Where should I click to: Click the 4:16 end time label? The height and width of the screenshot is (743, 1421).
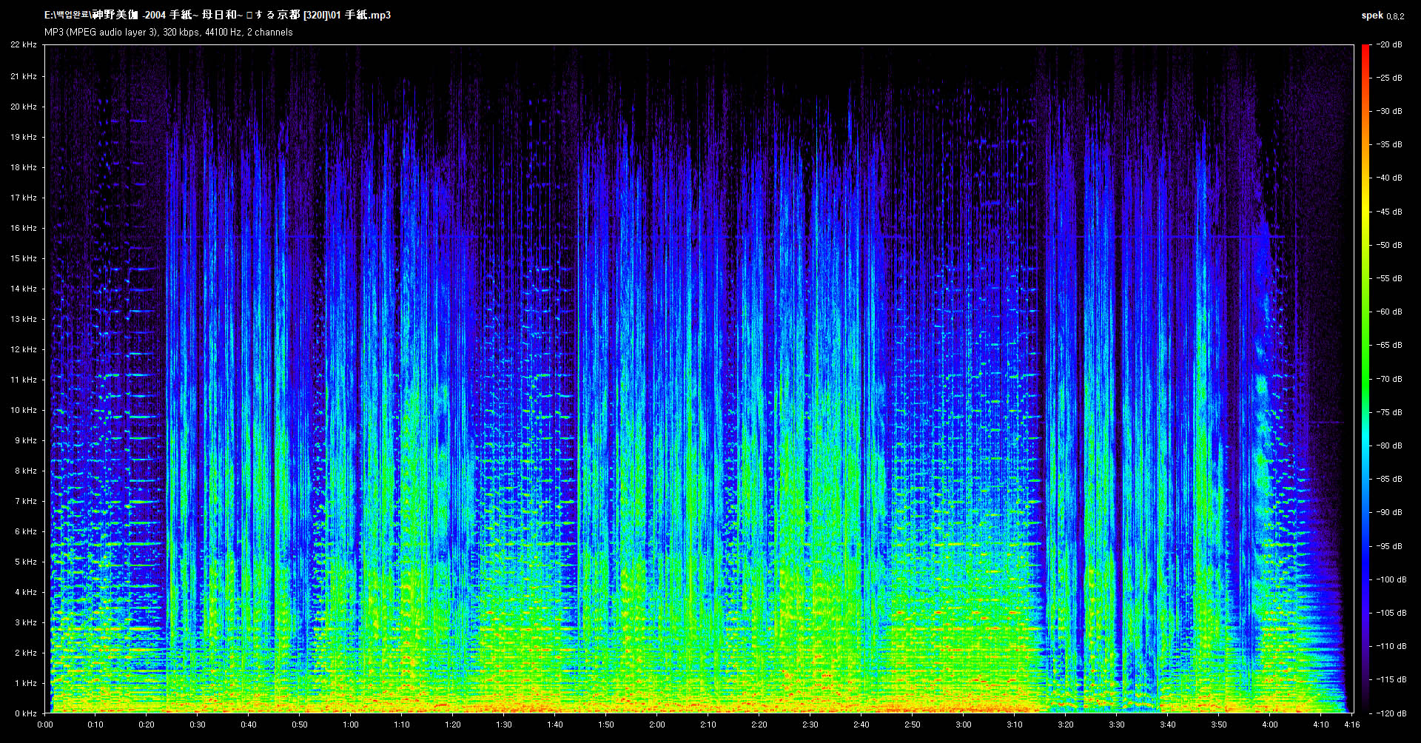(x=1352, y=724)
